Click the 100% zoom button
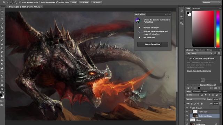This screenshot has width=223, height=125. pyautogui.click(x=74, y=2)
